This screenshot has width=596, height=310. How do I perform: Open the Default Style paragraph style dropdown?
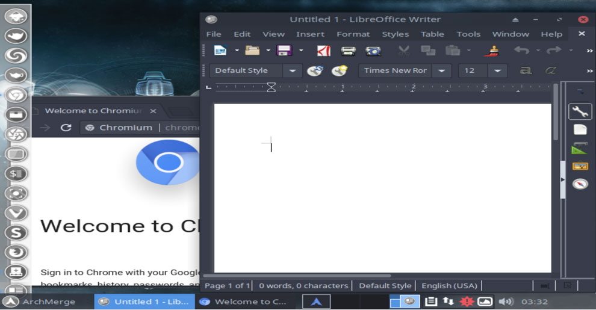point(293,71)
